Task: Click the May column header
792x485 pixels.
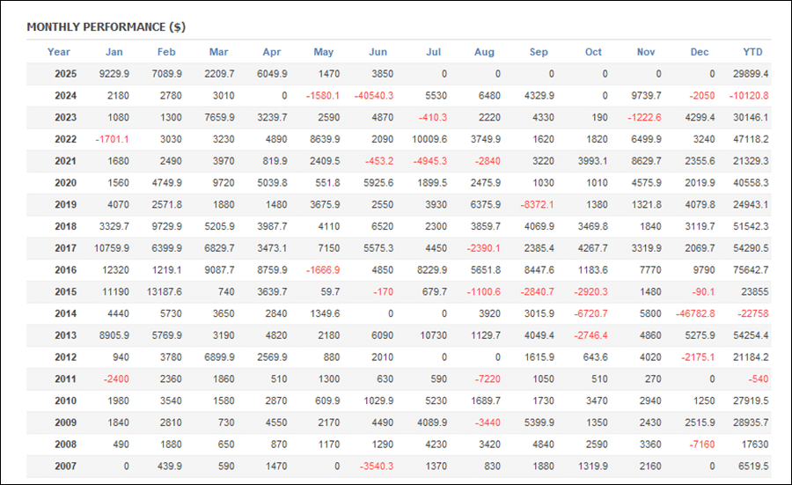Action: tap(324, 52)
